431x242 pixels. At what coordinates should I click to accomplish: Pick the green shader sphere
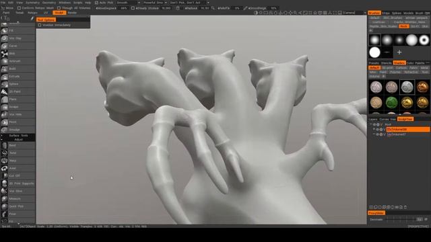tap(391, 103)
